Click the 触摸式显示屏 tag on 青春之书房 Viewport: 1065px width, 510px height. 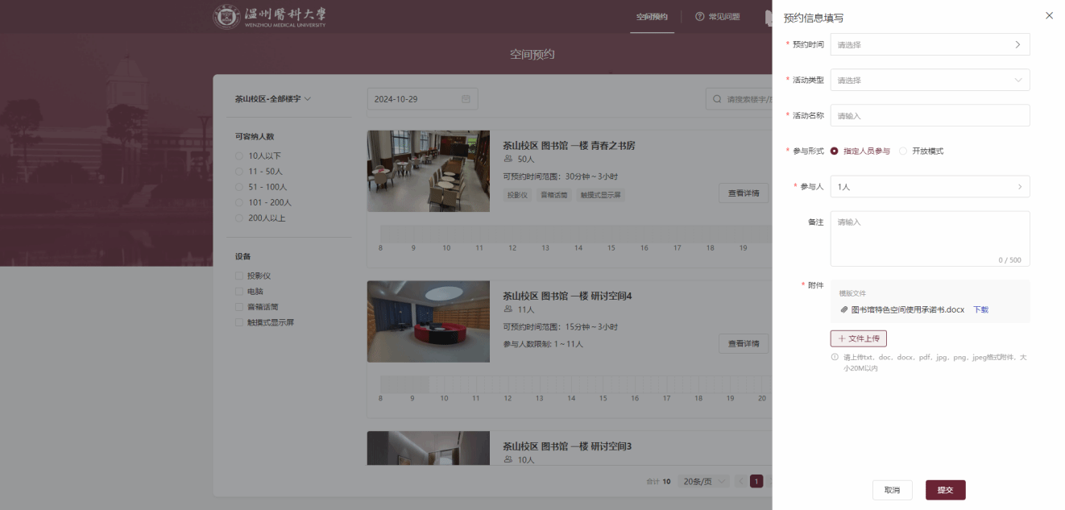pyautogui.click(x=601, y=195)
